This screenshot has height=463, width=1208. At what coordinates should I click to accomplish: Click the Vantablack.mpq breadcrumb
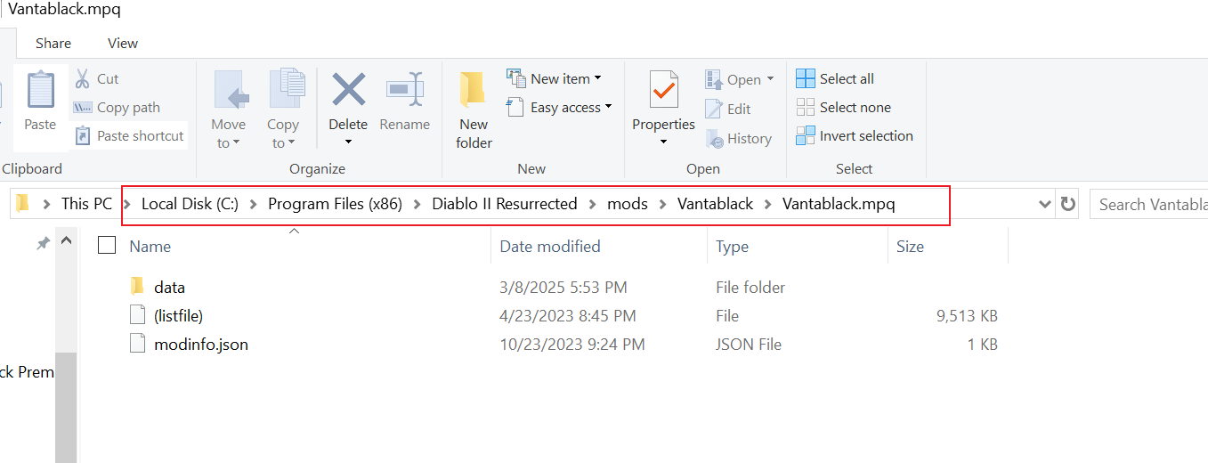(839, 204)
